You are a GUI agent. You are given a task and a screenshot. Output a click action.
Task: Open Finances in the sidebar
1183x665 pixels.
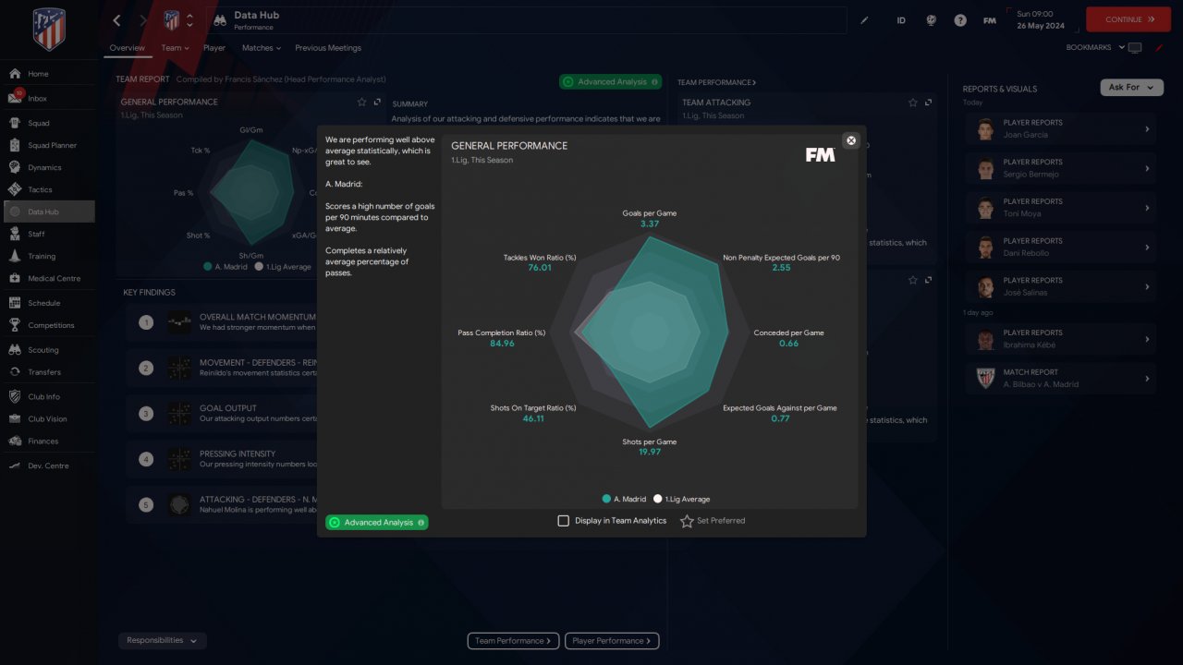coord(48,441)
